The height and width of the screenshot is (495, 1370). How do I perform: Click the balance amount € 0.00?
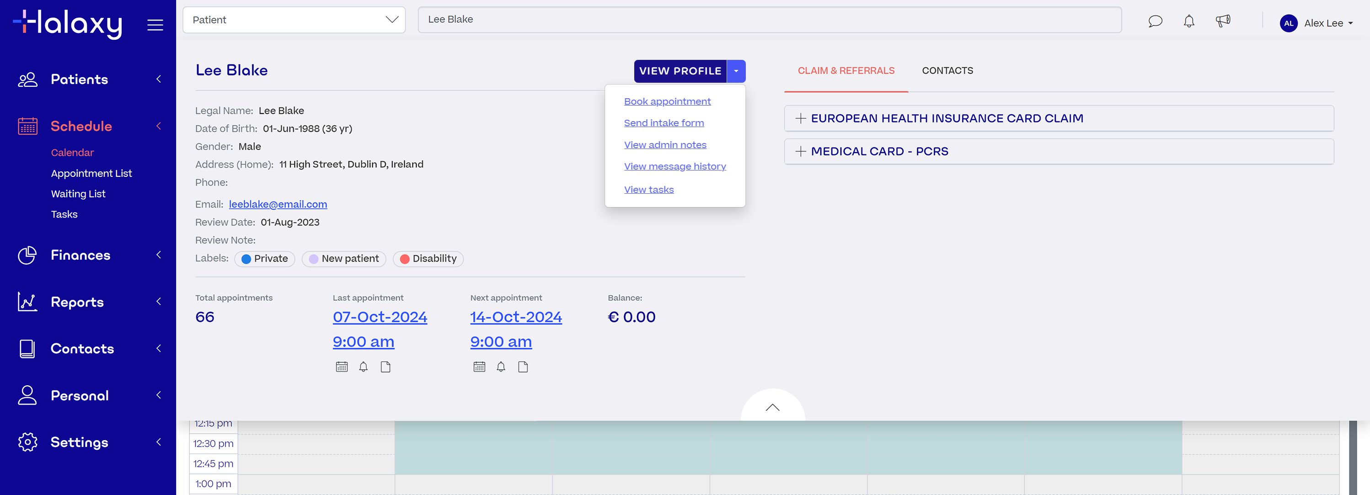[631, 317]
